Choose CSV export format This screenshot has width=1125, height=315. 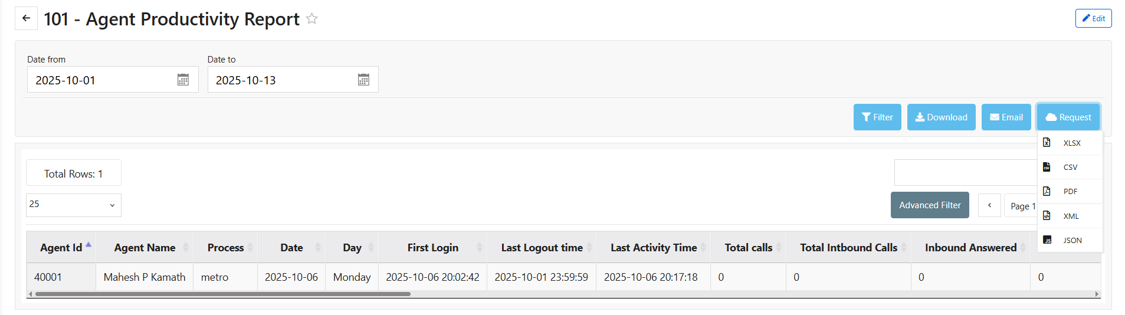tap(1070, 167)
